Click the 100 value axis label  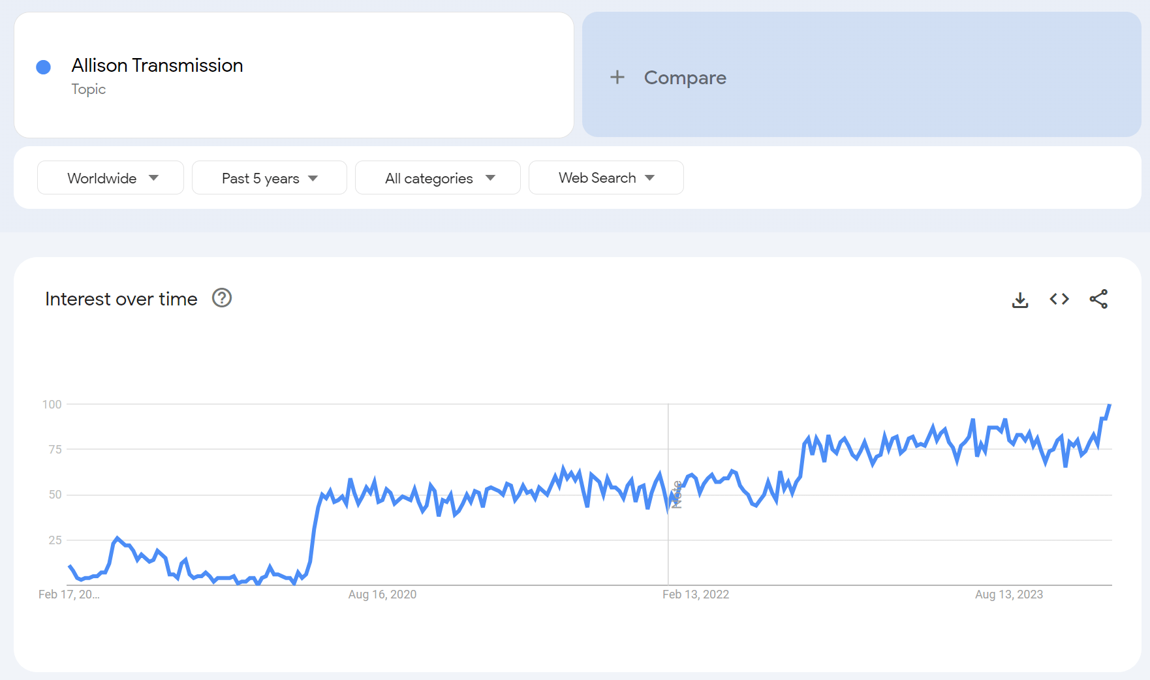[52, 405]
